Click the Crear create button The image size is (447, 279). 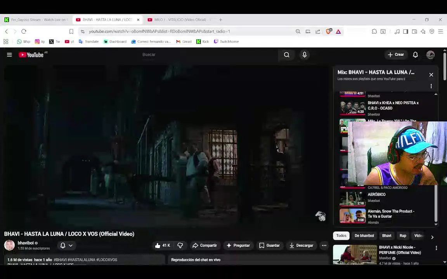[396, 55]
